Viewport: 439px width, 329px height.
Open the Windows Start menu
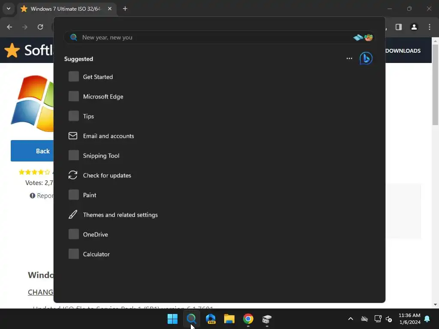point(172,319)
